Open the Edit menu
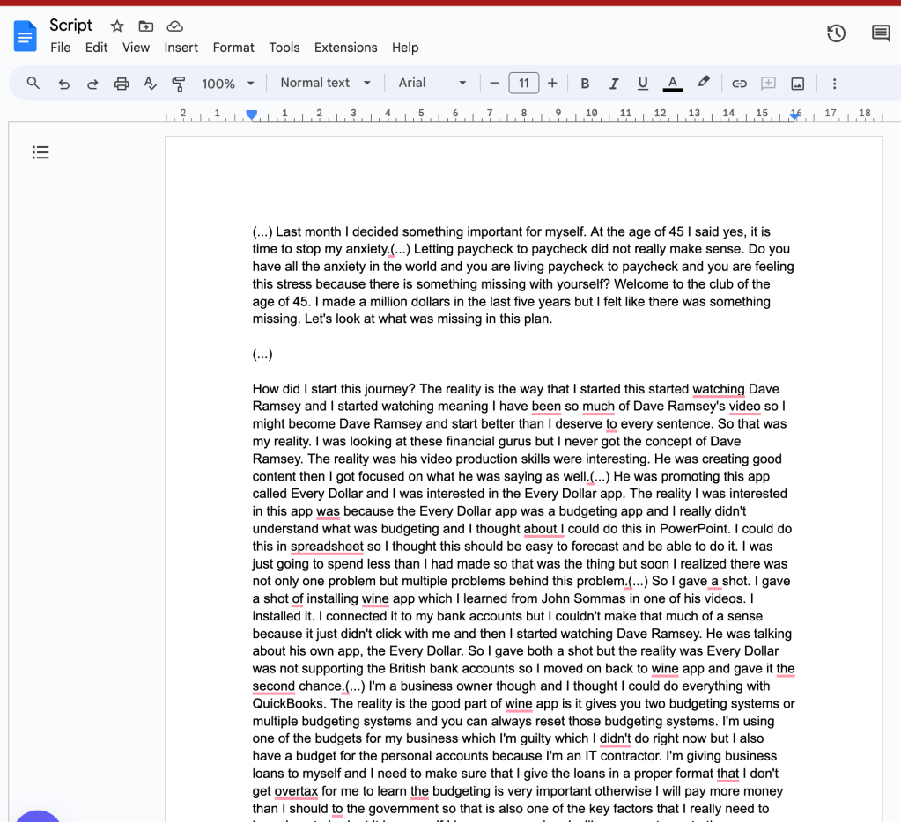This screenshot has width=901, height=822. (x=97, y=48)
